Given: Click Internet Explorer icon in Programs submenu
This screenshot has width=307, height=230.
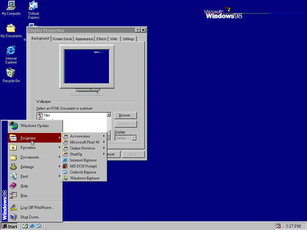Looking at the screenshot, I should click(x=65, y=160).
